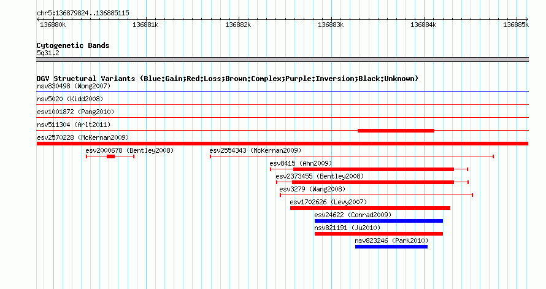
Task: Click the thick red bar under esv2373455
Action: tap(373, 182)
